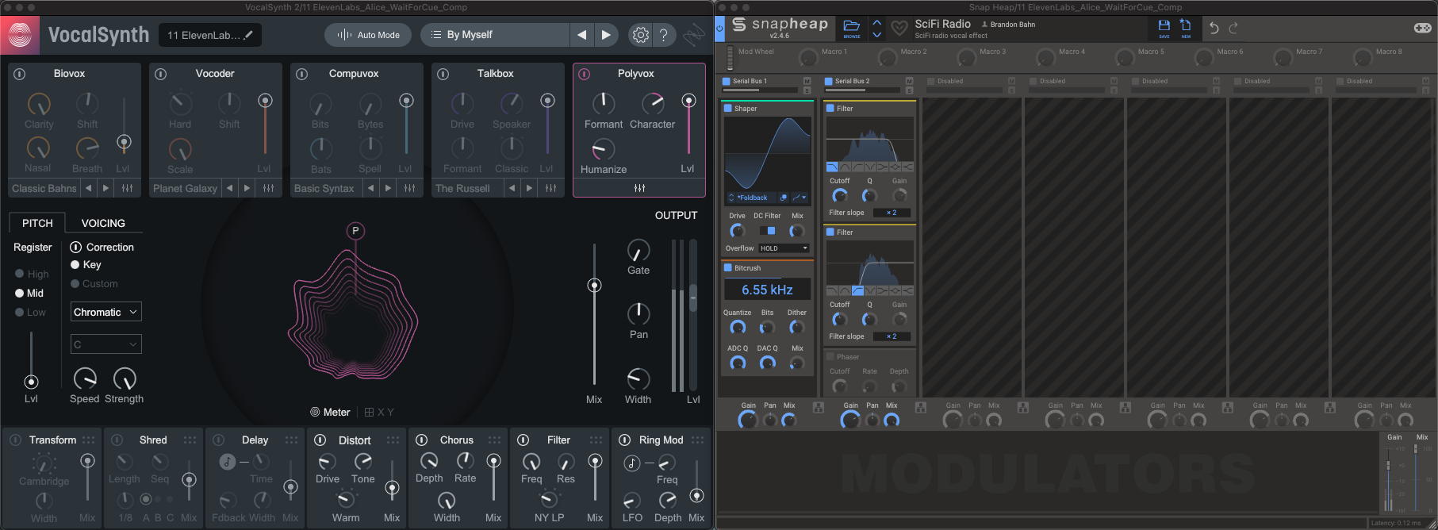Viewport: 1438px width, 530px height.
Task: Switch to Auto Mode
Action: 368,35
